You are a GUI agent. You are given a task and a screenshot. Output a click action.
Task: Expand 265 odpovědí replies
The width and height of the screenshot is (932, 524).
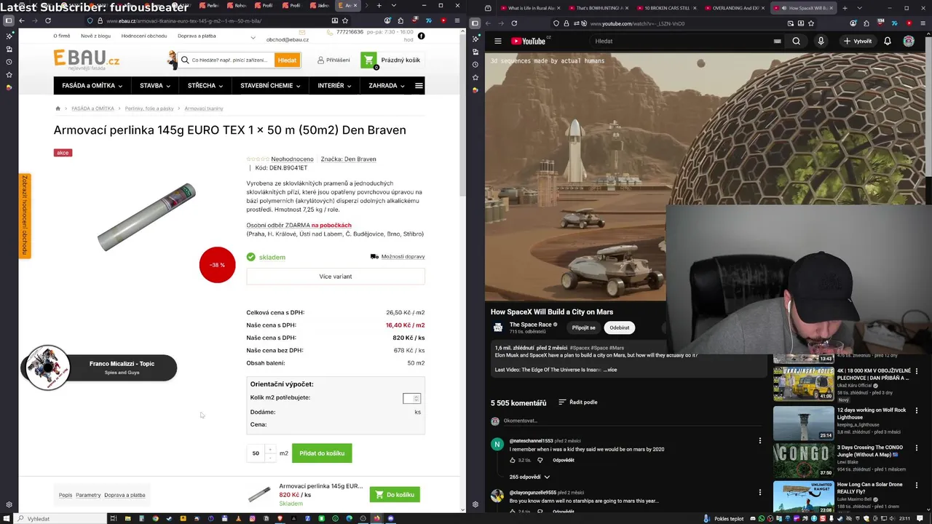point(529,477)
